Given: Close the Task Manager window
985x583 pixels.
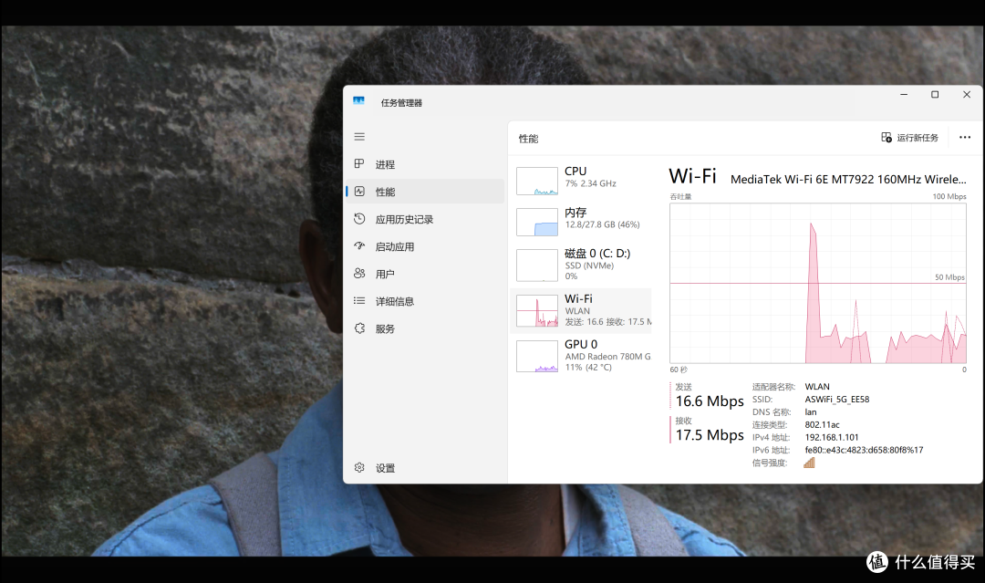Looking at the screenshot, I should coord(967,95).
